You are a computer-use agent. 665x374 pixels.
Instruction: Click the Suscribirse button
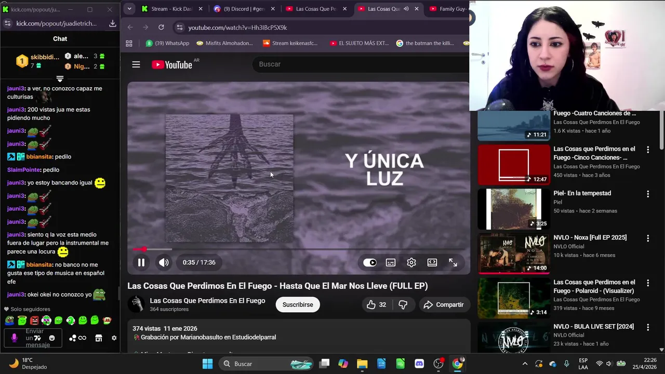pyautogui.click(x=298, y=305)
